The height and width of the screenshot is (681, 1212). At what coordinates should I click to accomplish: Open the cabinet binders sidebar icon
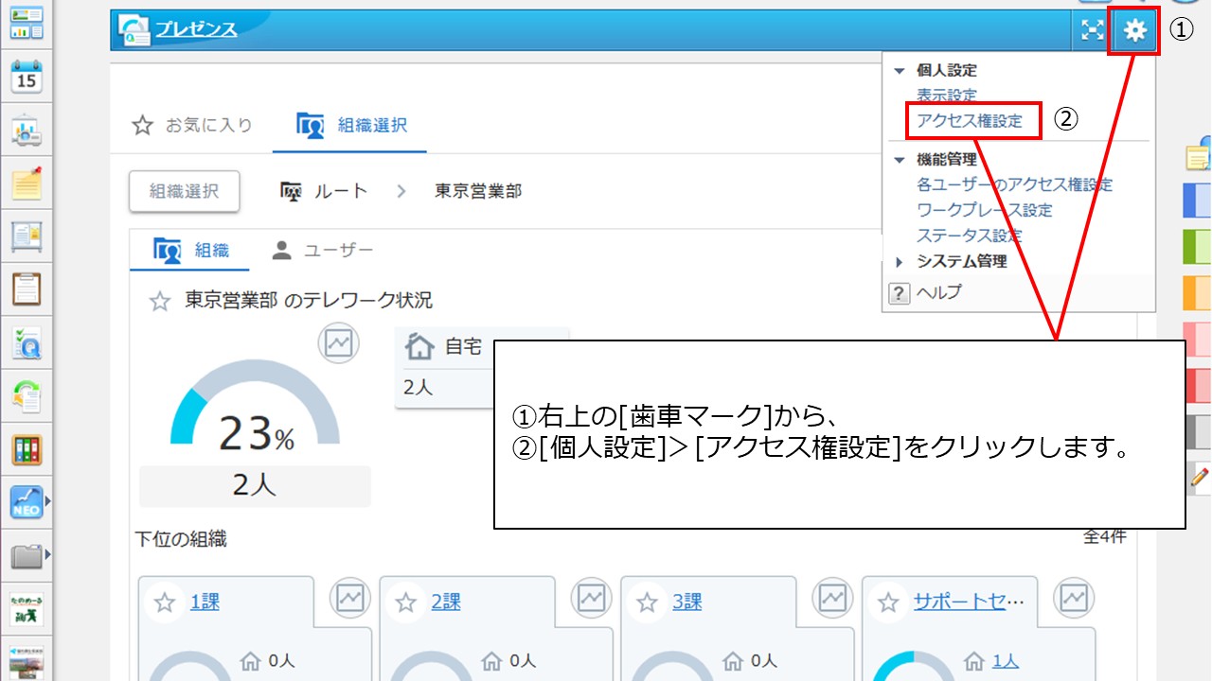pos(27,449)
